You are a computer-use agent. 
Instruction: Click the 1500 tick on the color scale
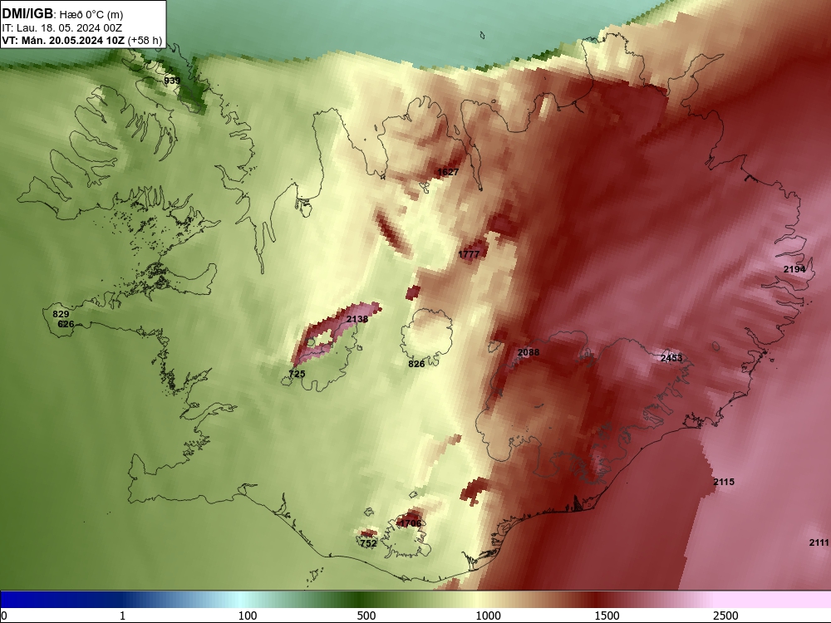(x=607, y=616)
